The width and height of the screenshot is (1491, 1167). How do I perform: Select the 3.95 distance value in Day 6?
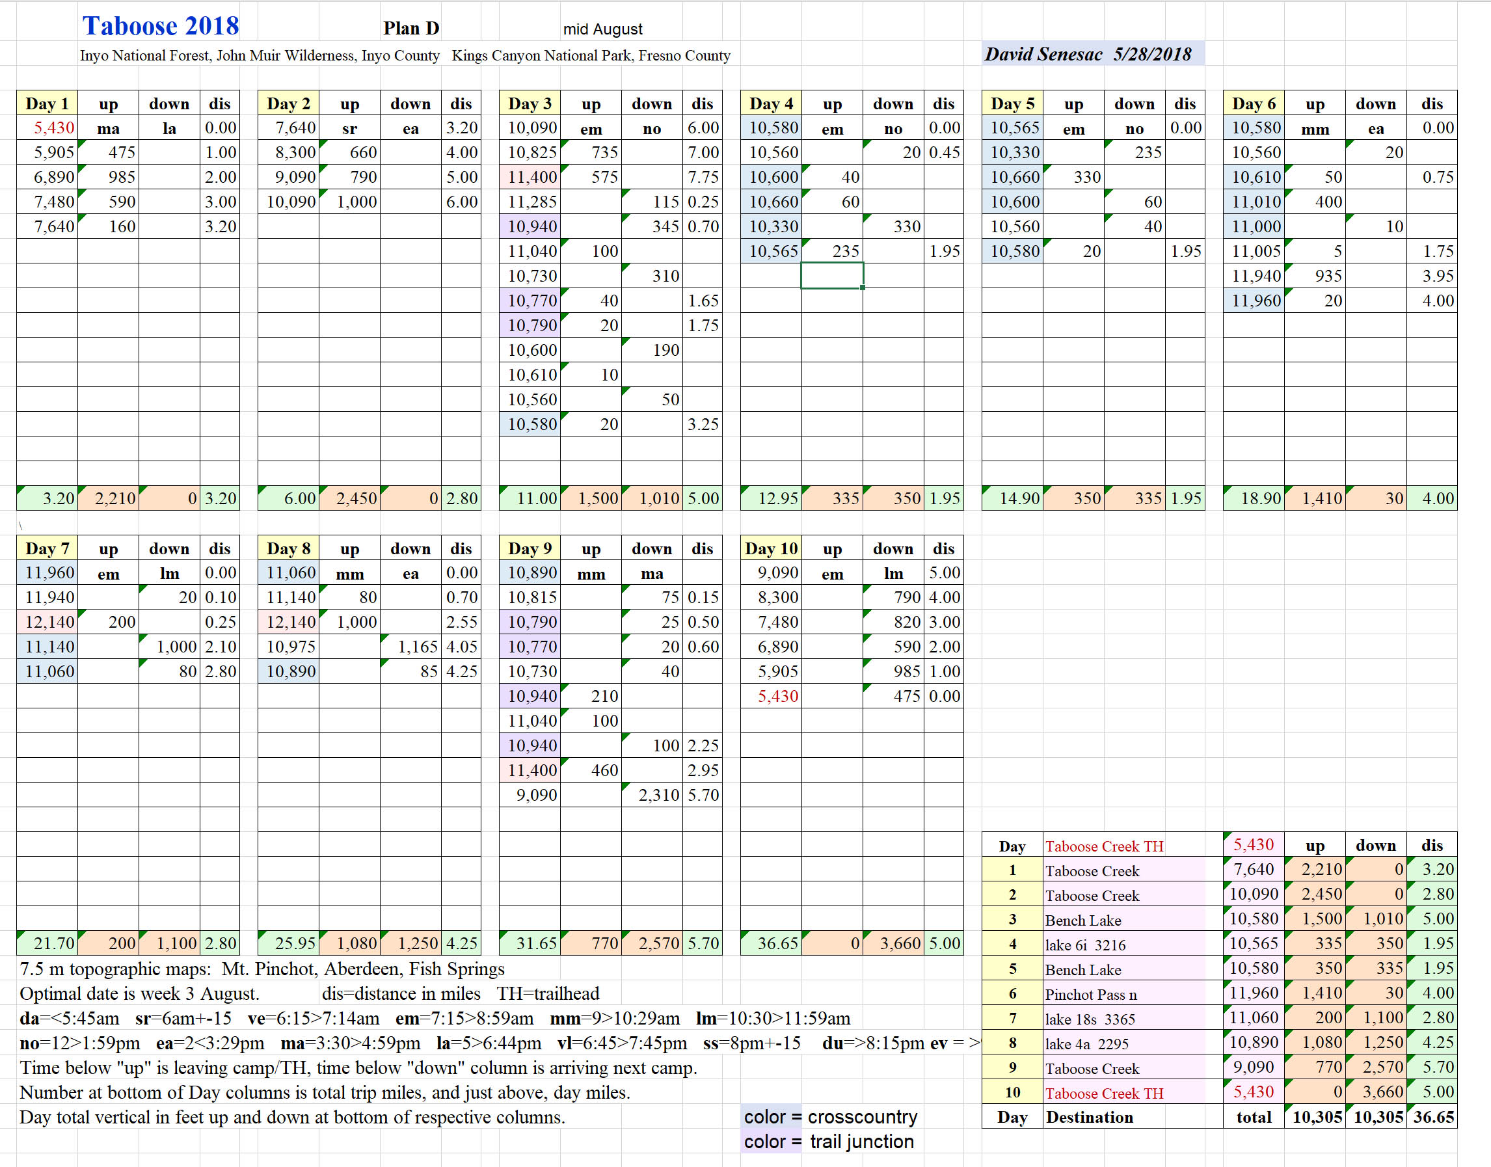[1432, 276]
